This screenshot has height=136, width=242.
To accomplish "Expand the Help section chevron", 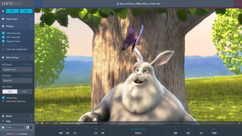I will pyautogui.click(x=31, y=121).
